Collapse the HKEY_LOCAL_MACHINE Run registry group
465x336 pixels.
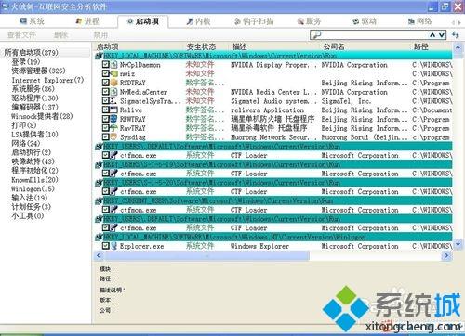[x=99, y=56]
